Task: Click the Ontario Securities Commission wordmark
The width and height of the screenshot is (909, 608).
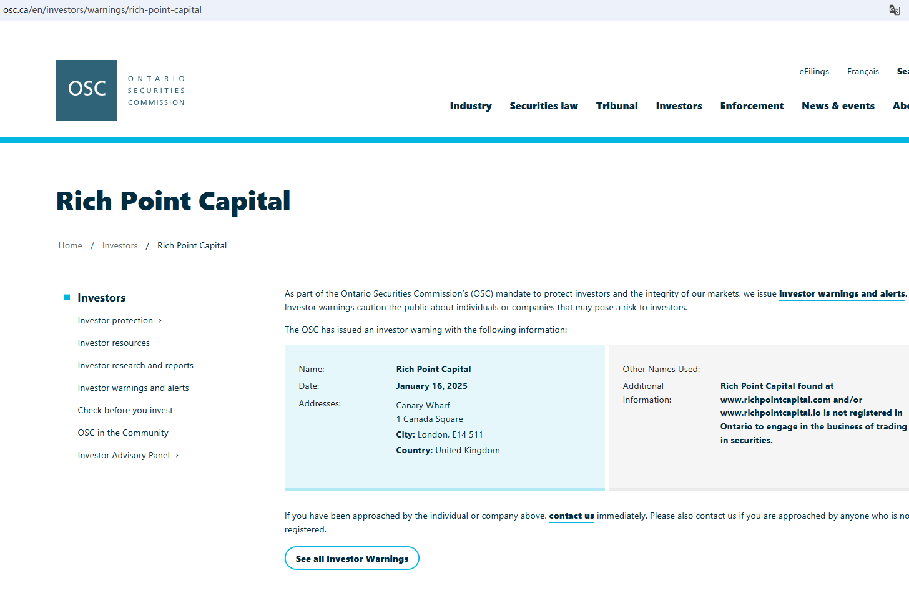Action: tap(157, 91)
